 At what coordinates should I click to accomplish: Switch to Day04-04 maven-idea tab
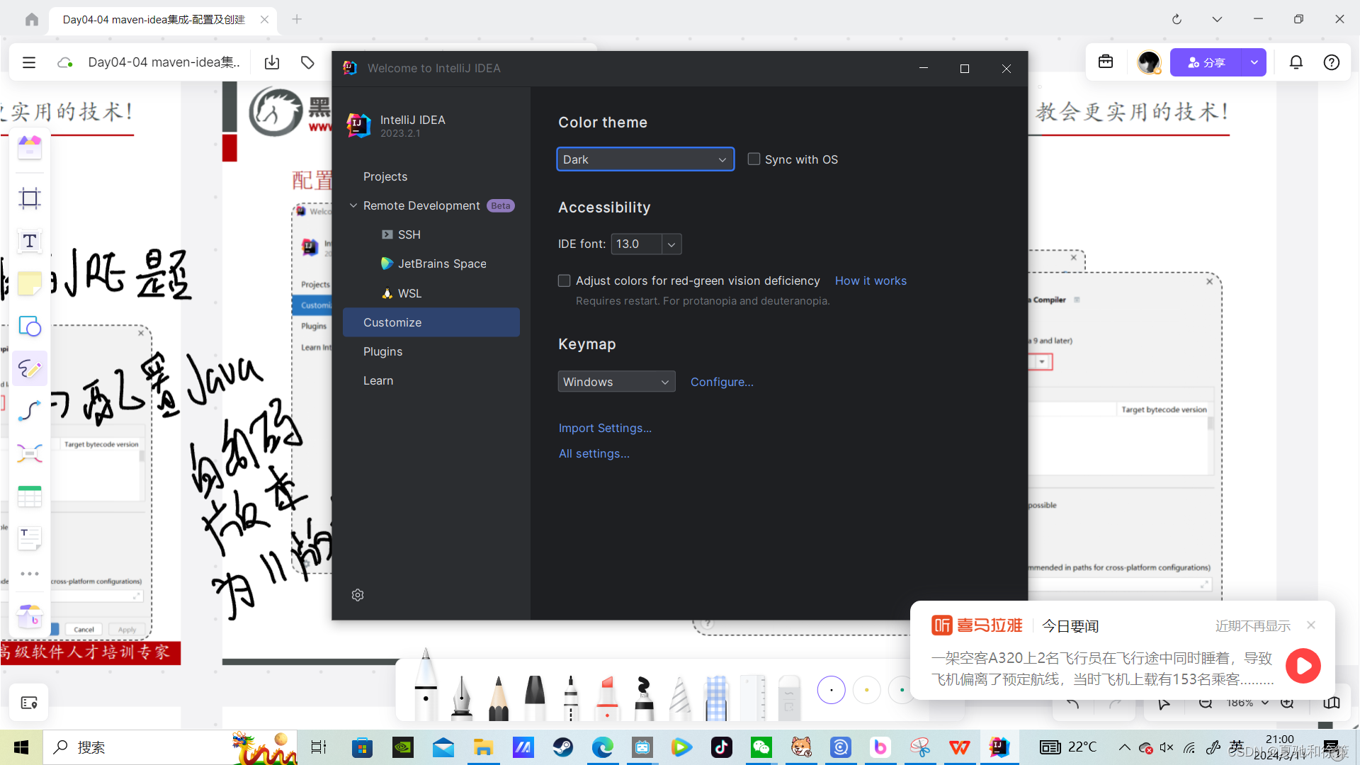[x=154, y=20]
